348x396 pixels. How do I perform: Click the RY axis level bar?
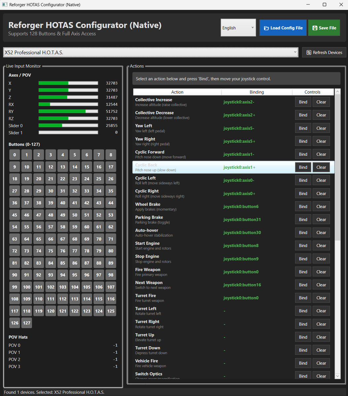[x=68, y=112]
